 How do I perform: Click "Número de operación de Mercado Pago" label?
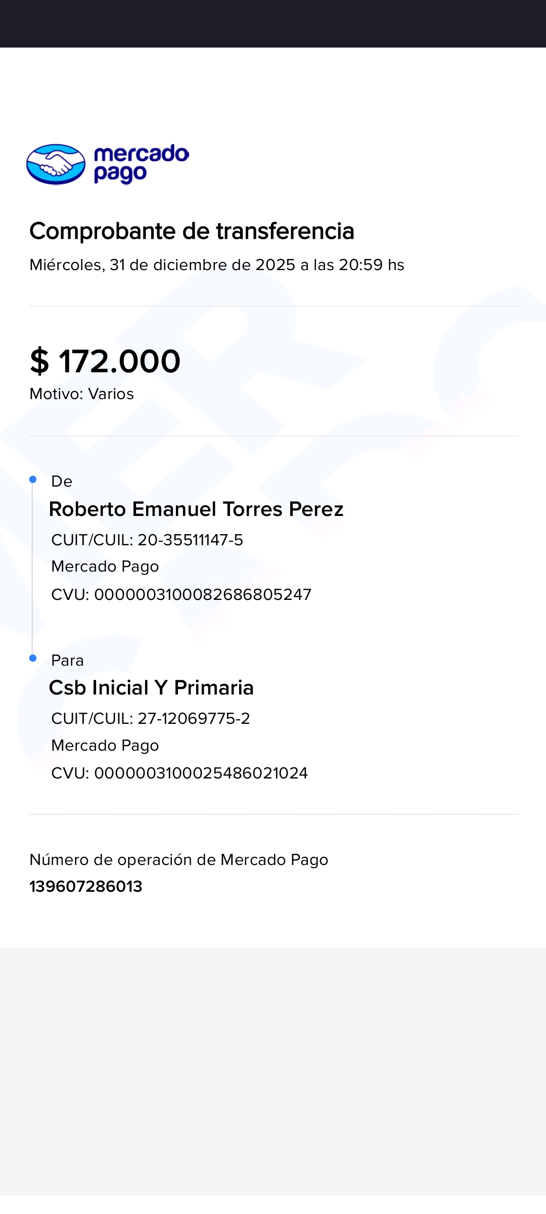tap(178, 860)
